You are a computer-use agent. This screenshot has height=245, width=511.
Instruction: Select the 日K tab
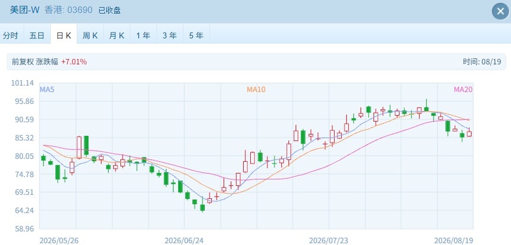click(64, 35)
